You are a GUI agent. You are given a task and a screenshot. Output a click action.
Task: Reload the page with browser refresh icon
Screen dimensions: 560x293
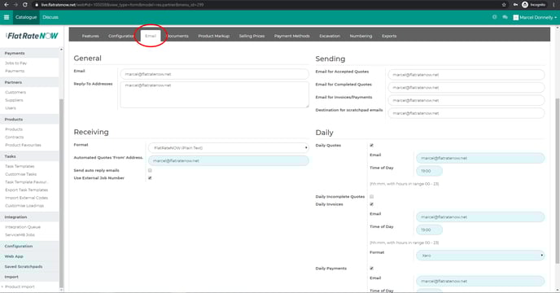[x=25, y=5]
